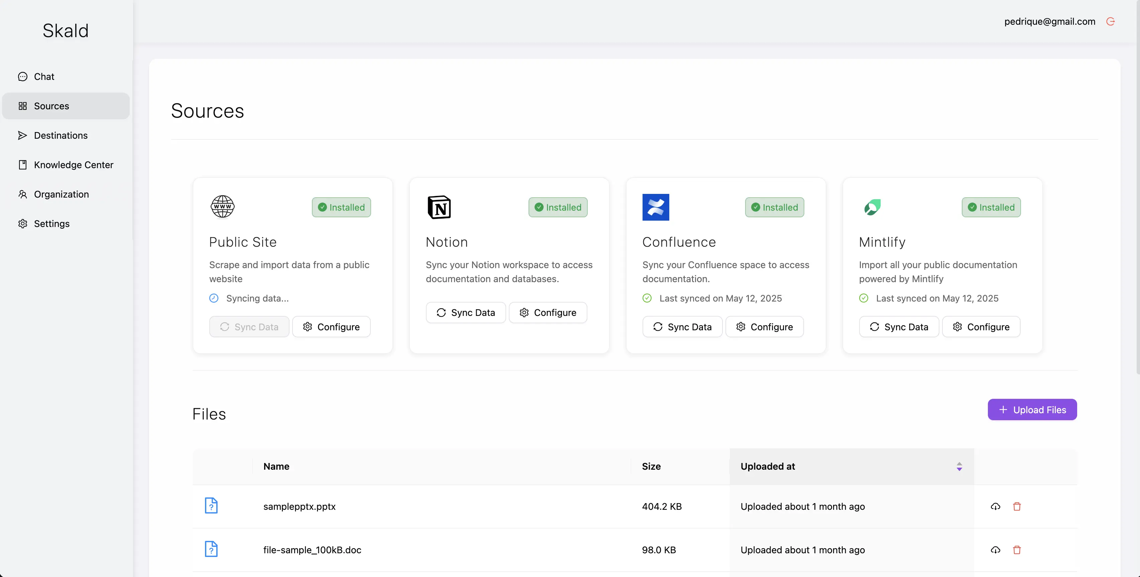Sync Data for the Confluence source
Screen dimensions: 1140x577
682,327
